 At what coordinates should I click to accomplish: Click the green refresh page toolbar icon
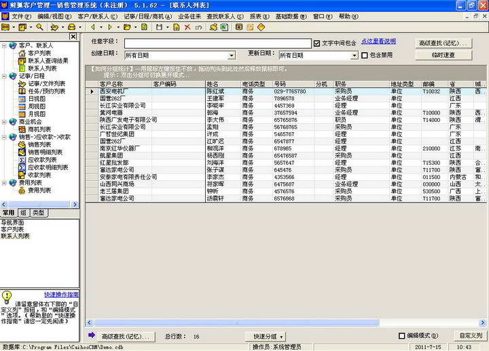pos(145,27)
